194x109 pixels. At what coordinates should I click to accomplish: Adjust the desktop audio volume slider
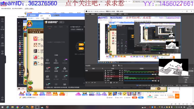coord(139,81)
